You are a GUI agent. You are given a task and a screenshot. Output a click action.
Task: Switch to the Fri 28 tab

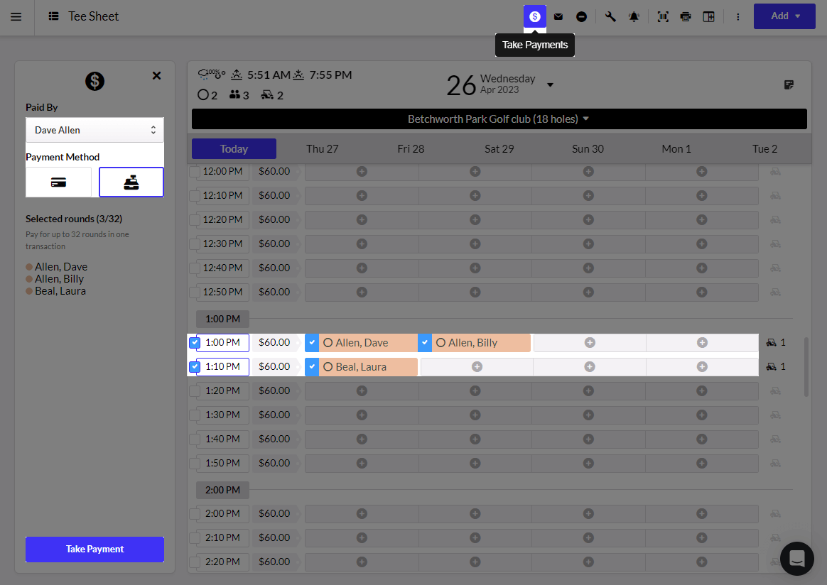click(x=411, y=149)
